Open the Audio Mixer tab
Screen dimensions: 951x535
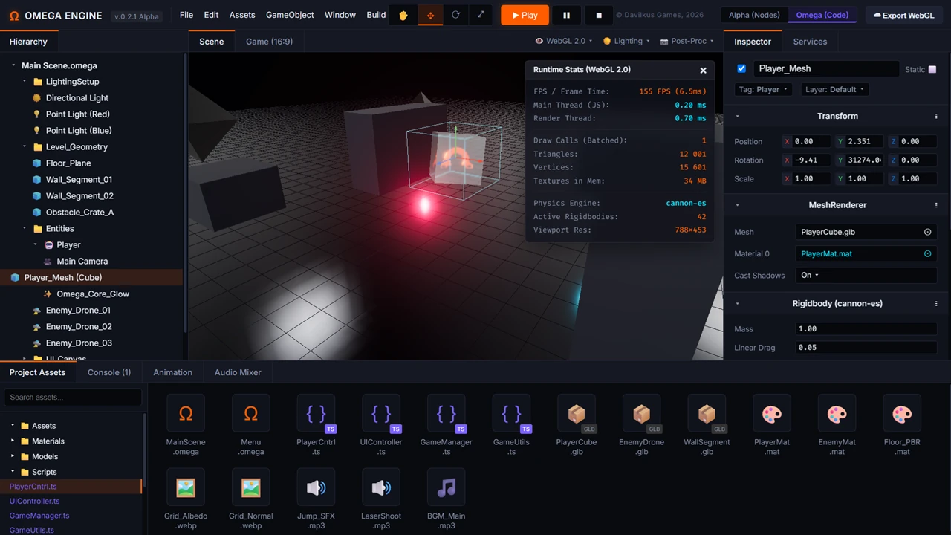click(x=238, y=372)
